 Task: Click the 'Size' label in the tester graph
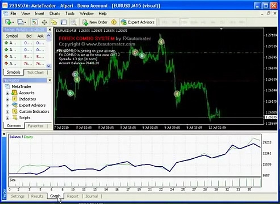[12, 180]
